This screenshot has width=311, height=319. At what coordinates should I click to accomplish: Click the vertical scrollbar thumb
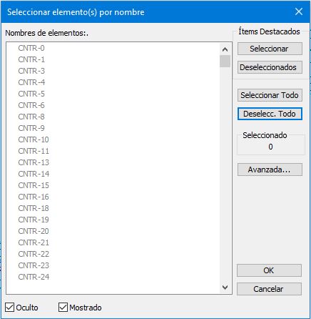pyautogui.click(x=225, y=62)
